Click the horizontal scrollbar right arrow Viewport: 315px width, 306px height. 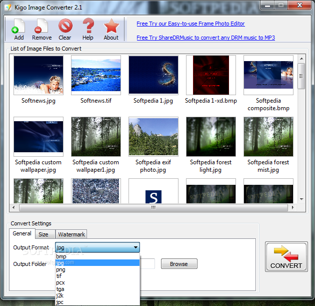tap(293, 207)
